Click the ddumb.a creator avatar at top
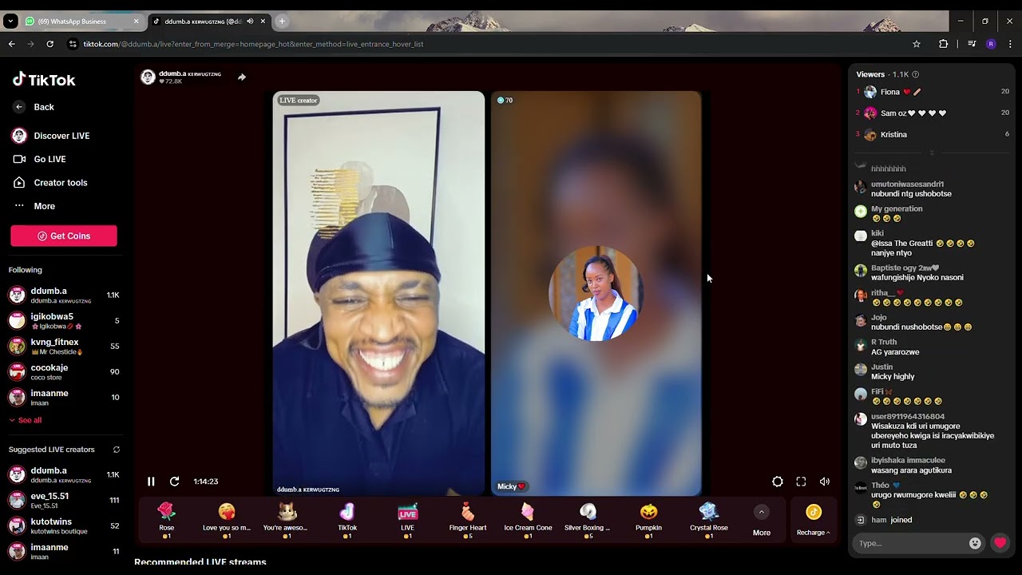The width and height of the screenshot is (1022, 575). tap(148, 77)
